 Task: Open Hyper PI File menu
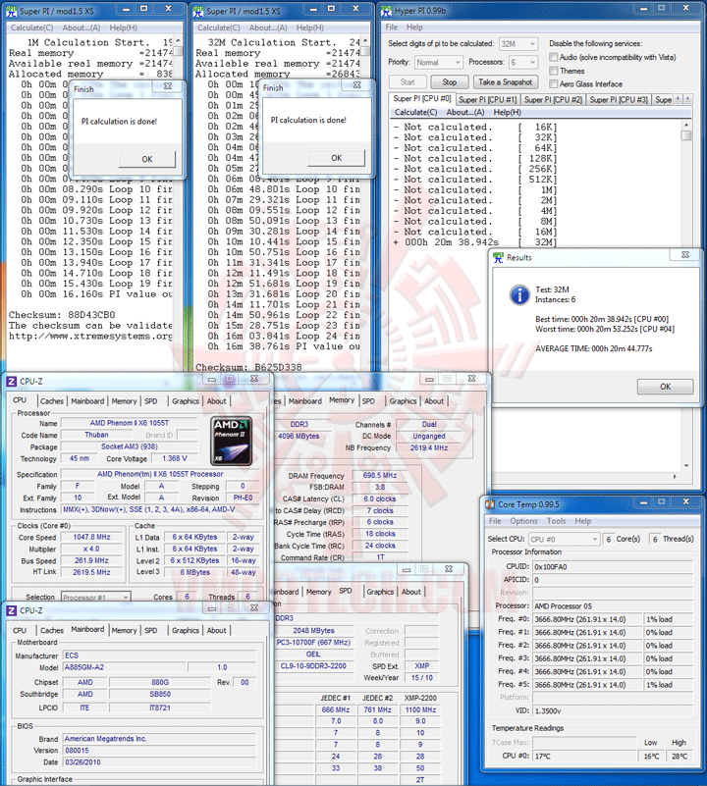(392, 27)
